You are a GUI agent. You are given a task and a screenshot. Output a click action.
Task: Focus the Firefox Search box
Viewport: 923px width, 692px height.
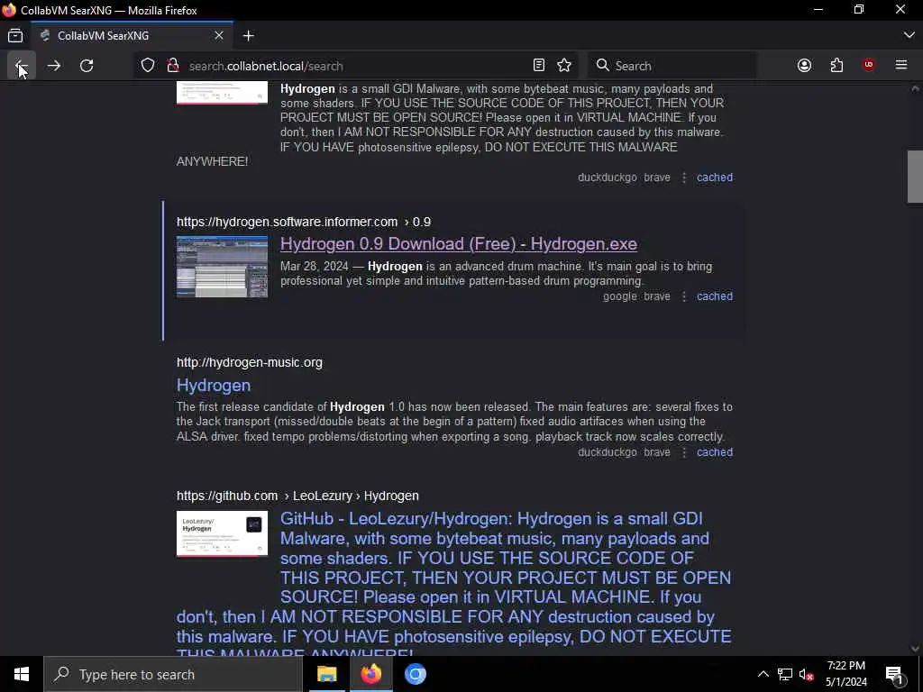coord(672,65)
